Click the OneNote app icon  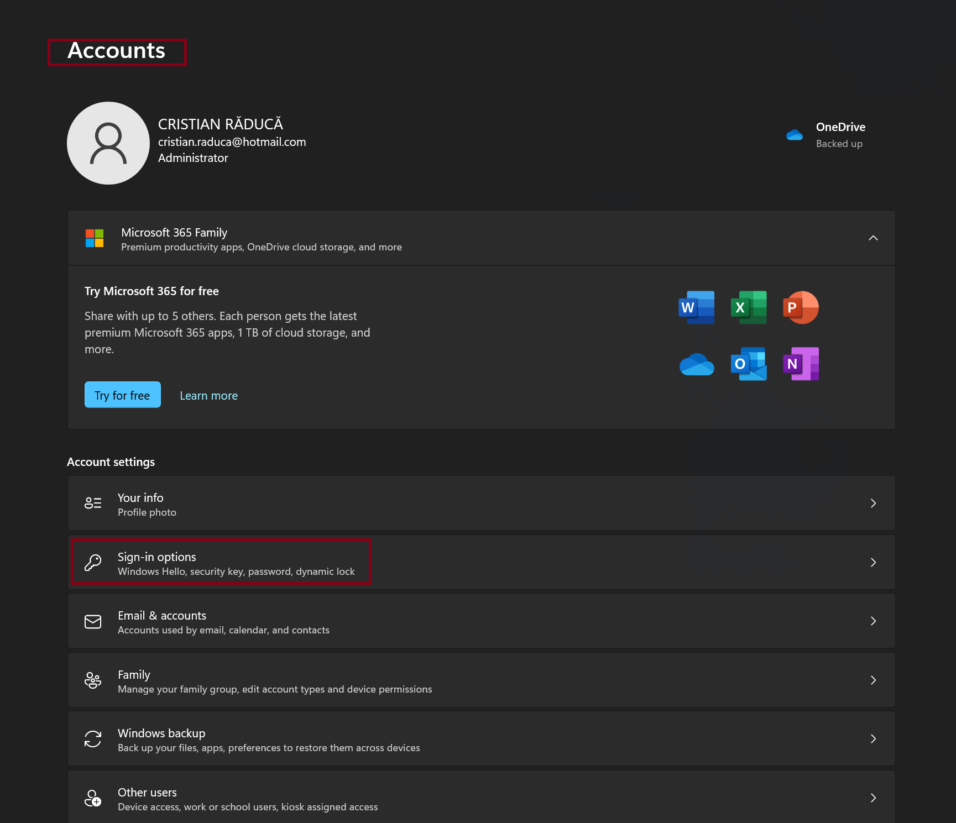(800, 364)
